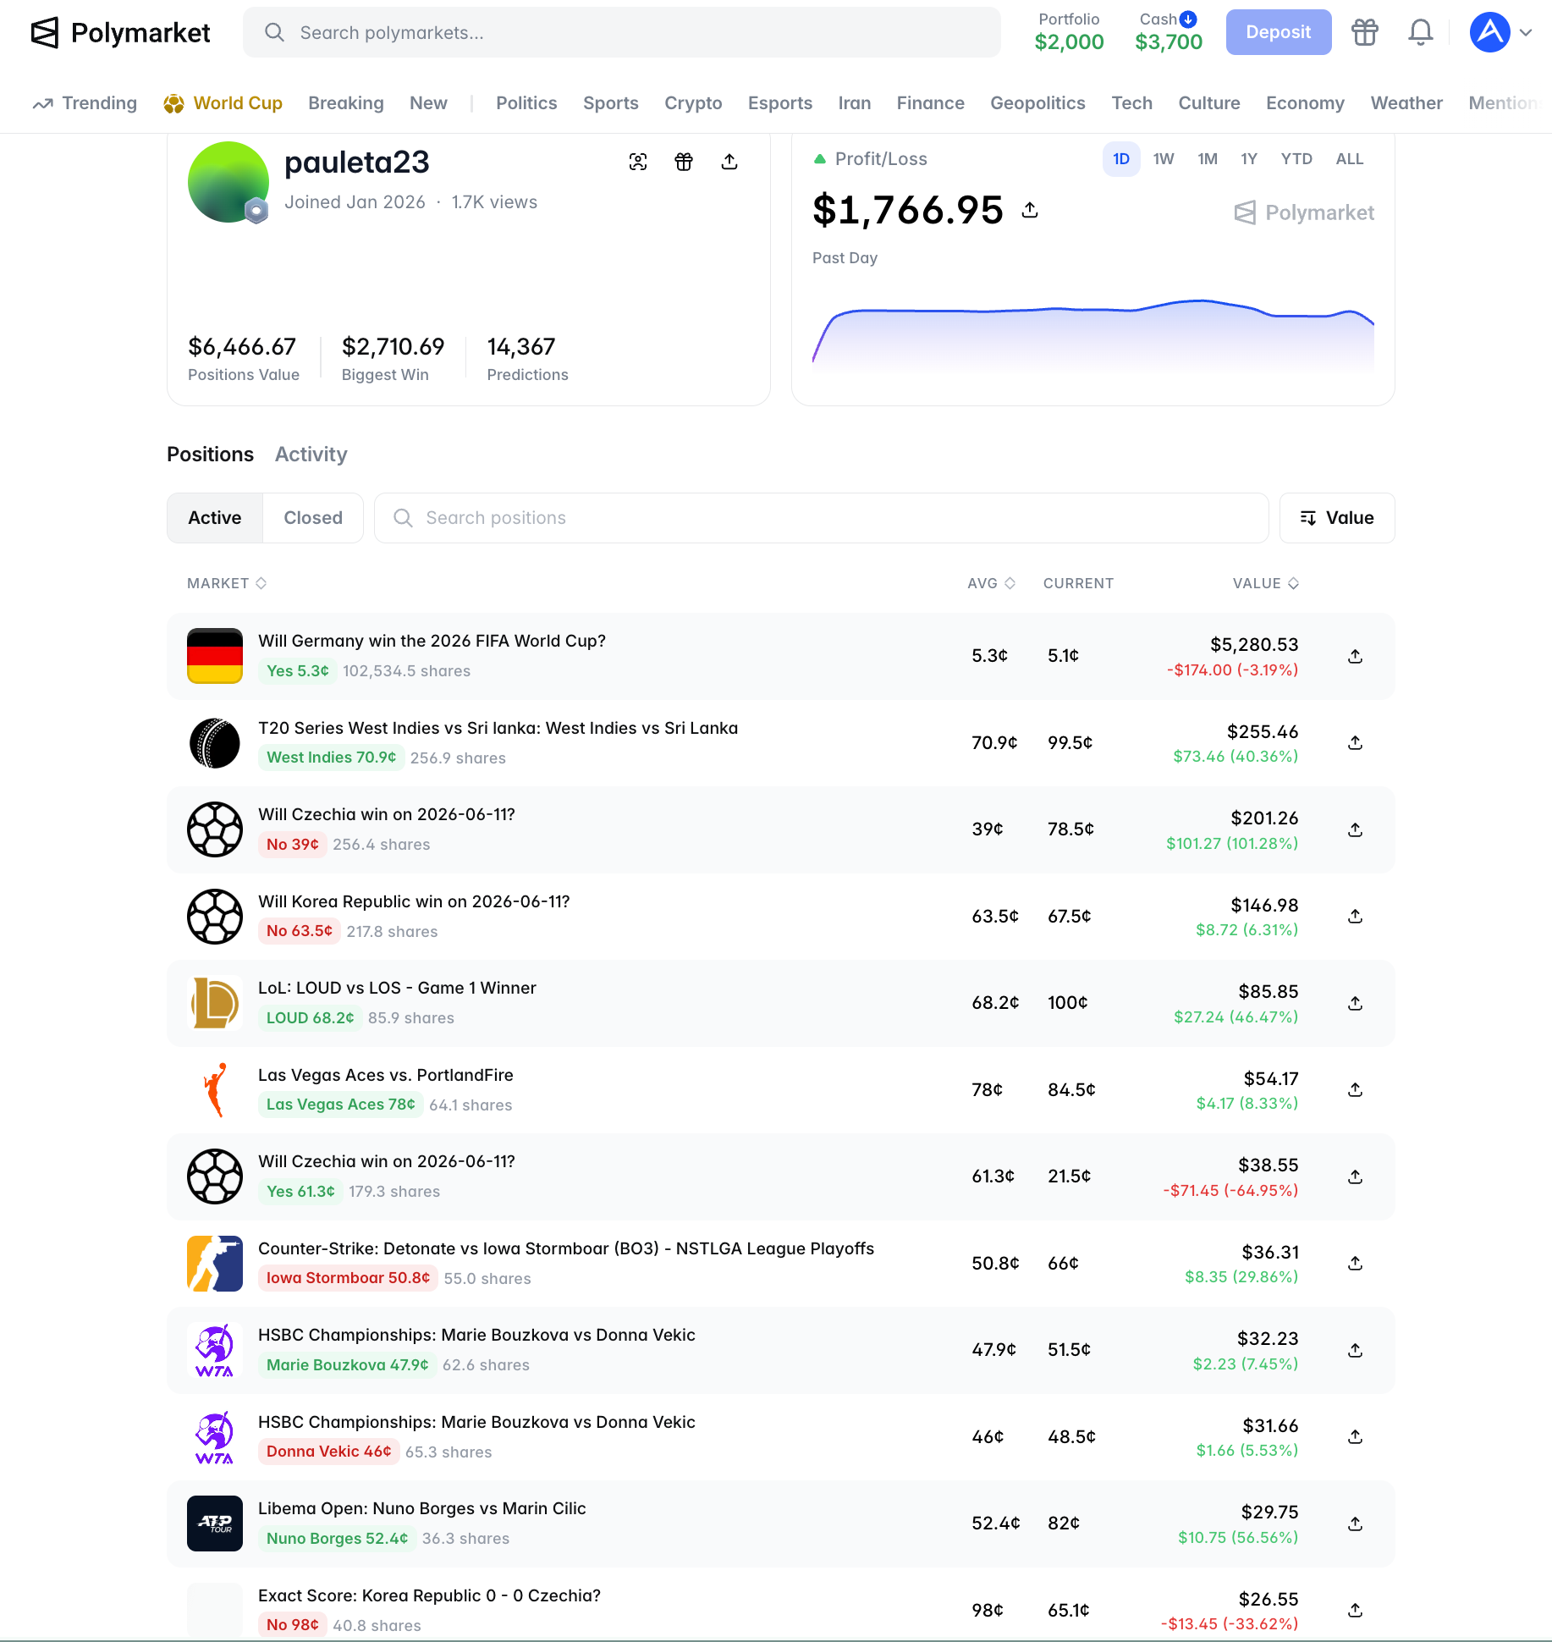The image size is (1552, 1642).
Task: Click the cricket ball market icon
Action: pyautogui.click(x=215, y=742)
